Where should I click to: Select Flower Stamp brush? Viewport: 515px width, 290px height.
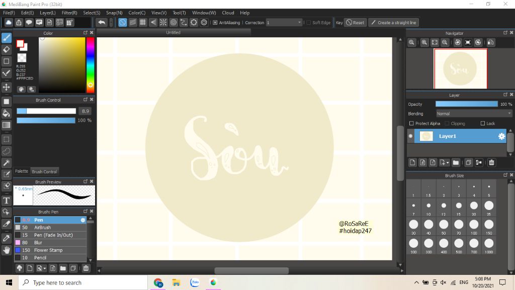tap(51, 250)
